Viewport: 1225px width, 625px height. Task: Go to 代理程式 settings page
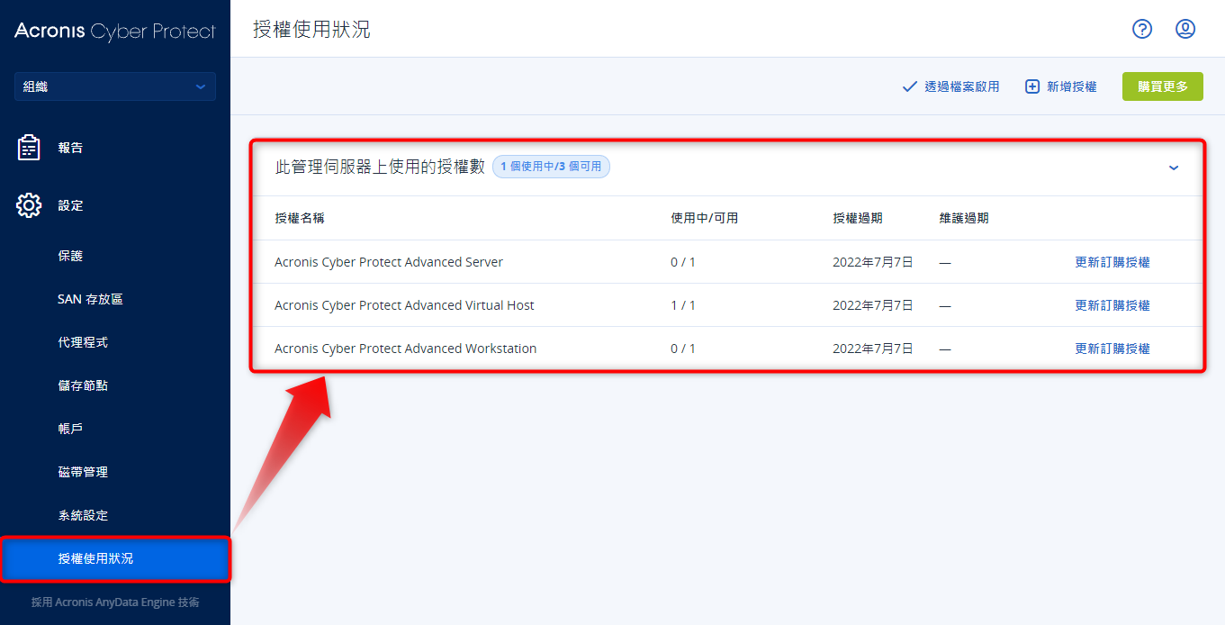coord(83,342)
